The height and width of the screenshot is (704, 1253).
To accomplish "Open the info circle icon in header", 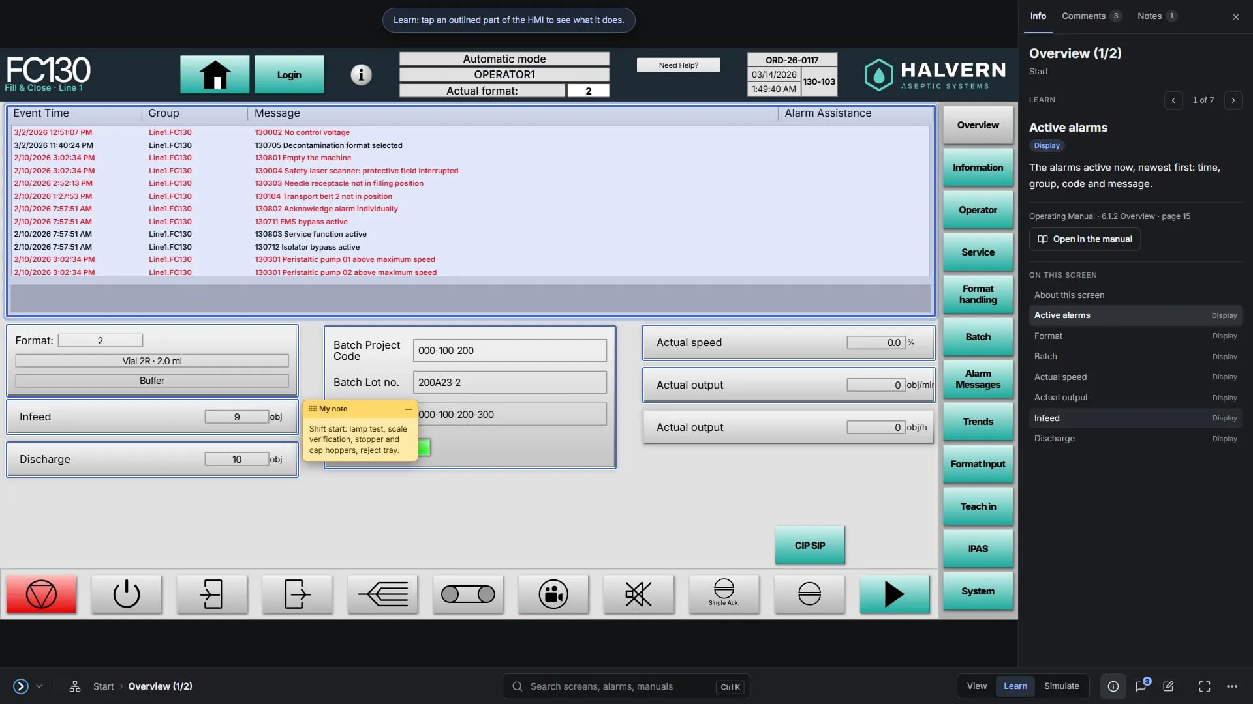I will tap(361, 74).
